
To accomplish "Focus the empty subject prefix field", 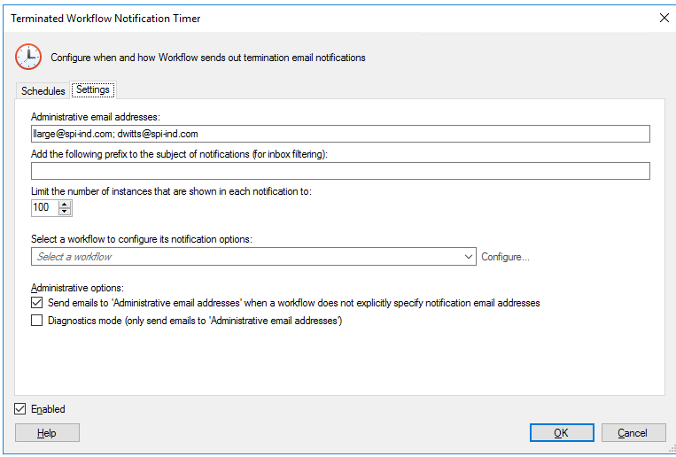I will point(340,171).
